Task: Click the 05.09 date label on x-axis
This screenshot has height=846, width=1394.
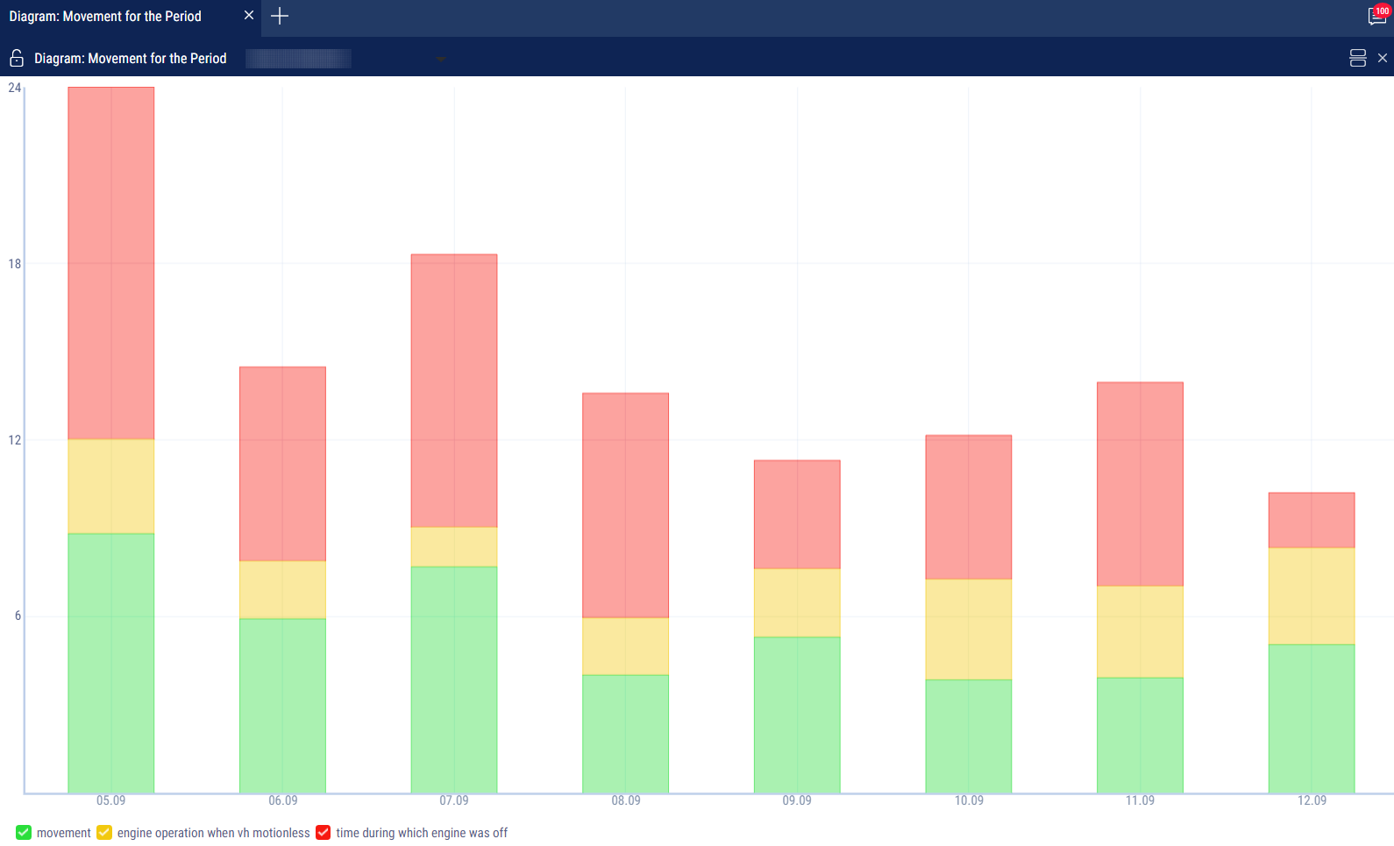Action: click(x=111, y=800)
